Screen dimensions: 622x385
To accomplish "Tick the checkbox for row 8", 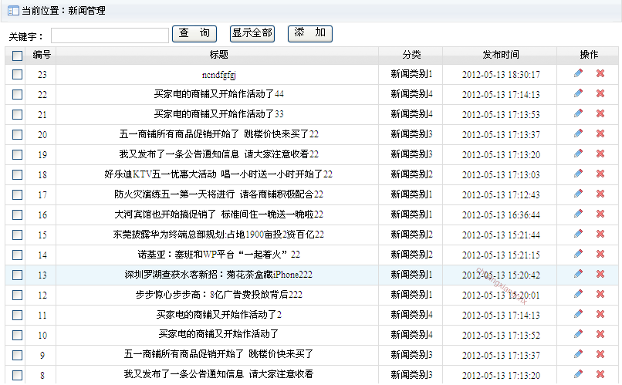I will click(17, 375).
